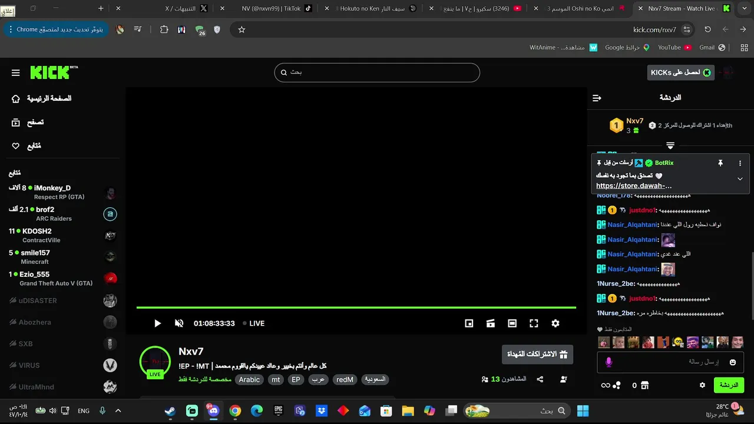The height and width of the screenshot is (424, 754).
Task: Open the WitAnime bookmark
Action: click(x=563, y=47)
